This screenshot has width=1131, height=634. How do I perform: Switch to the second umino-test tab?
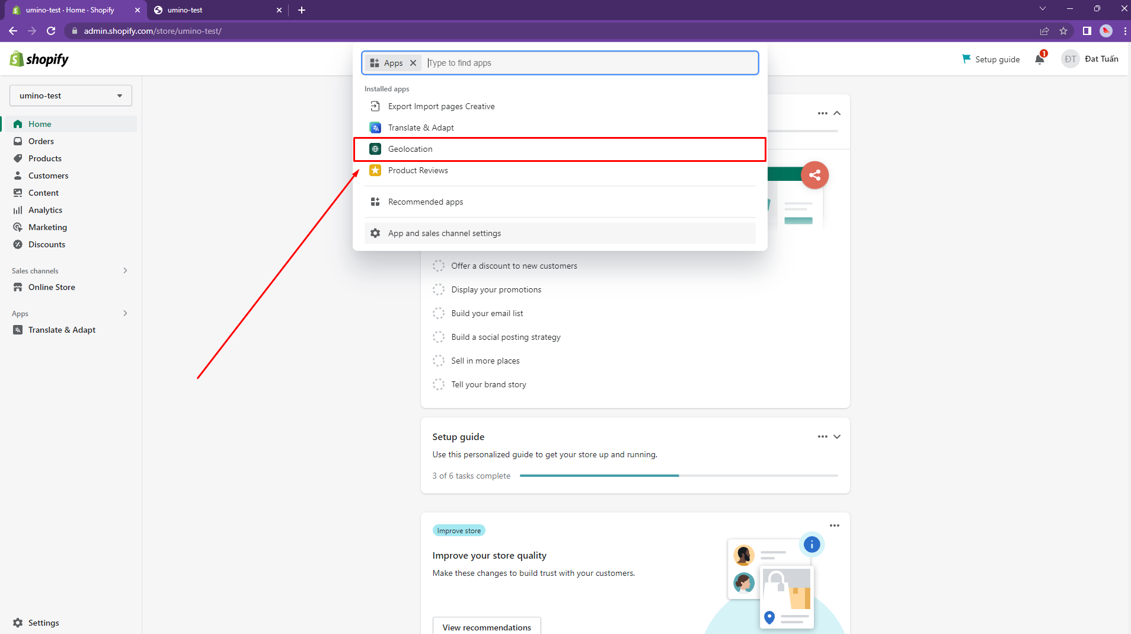click(218, 10)
